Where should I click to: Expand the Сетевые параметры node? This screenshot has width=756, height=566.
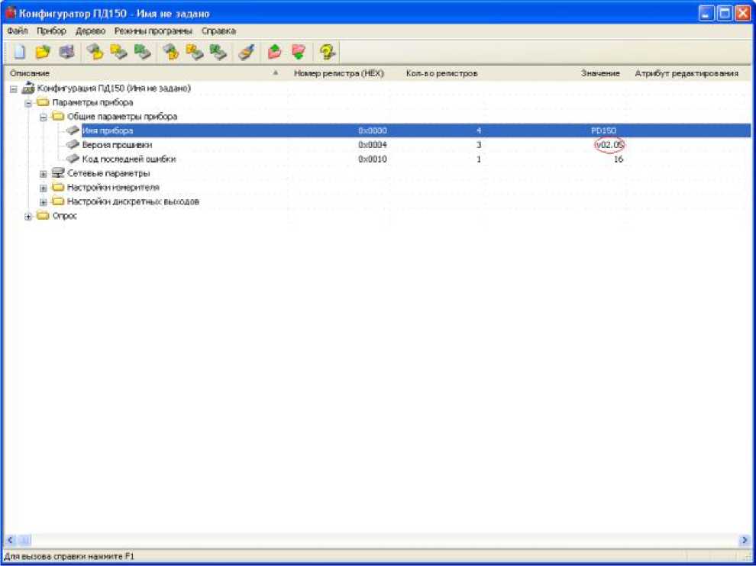pyautogui.click(x=44, y=173)
